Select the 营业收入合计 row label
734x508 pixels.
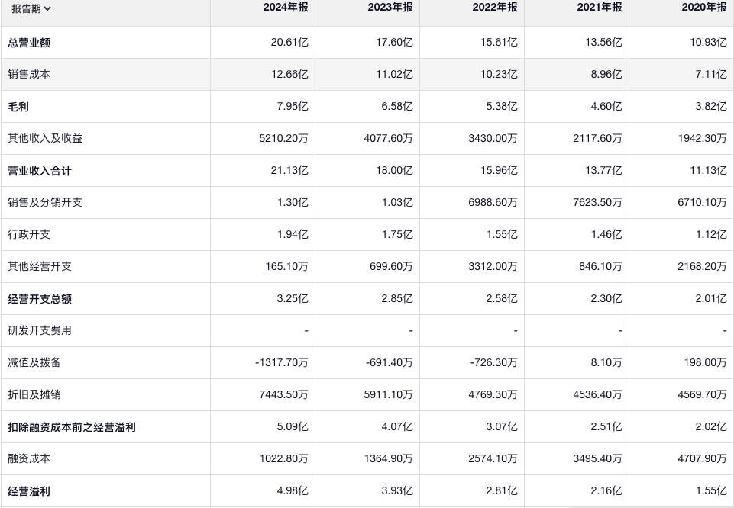tap(40, 171)
